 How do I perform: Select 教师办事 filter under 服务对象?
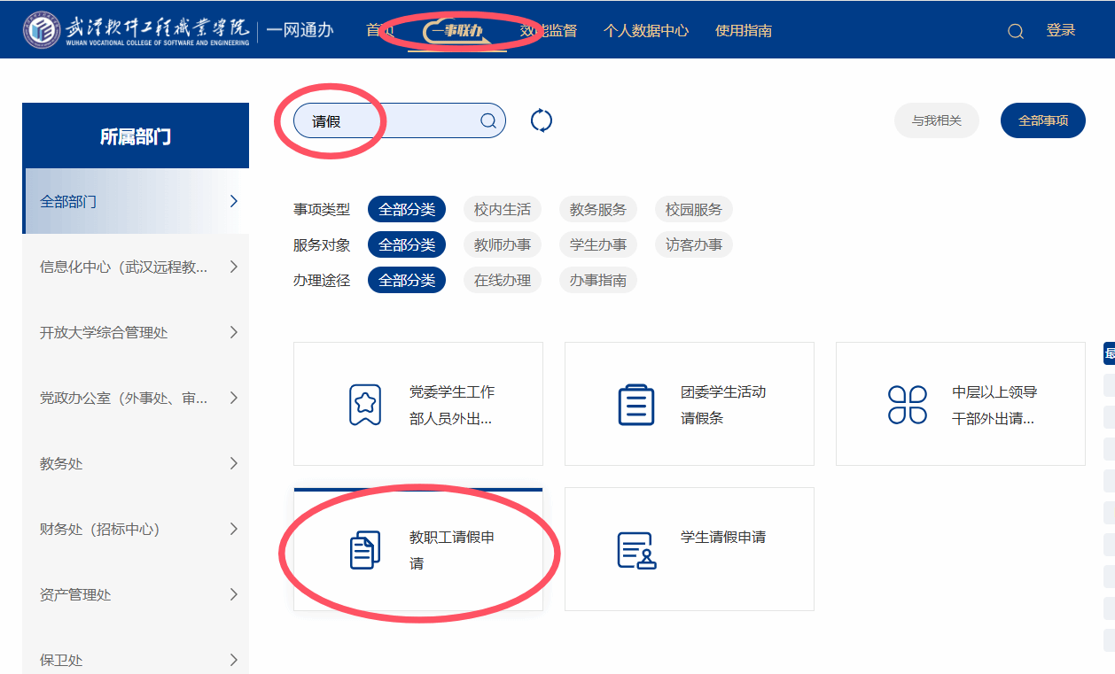502,245
